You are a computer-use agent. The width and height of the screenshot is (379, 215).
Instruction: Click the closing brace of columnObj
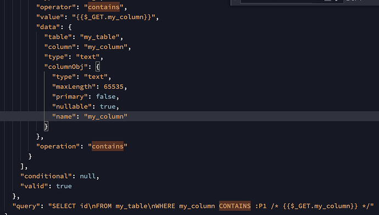[x=46, y=126]
